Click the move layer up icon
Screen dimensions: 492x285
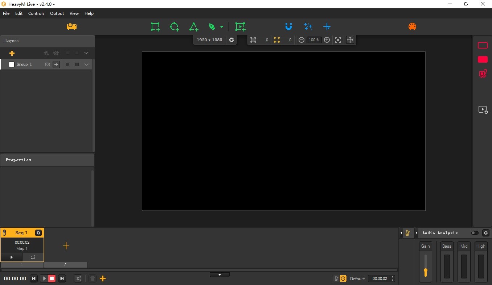tap(56, 53)
